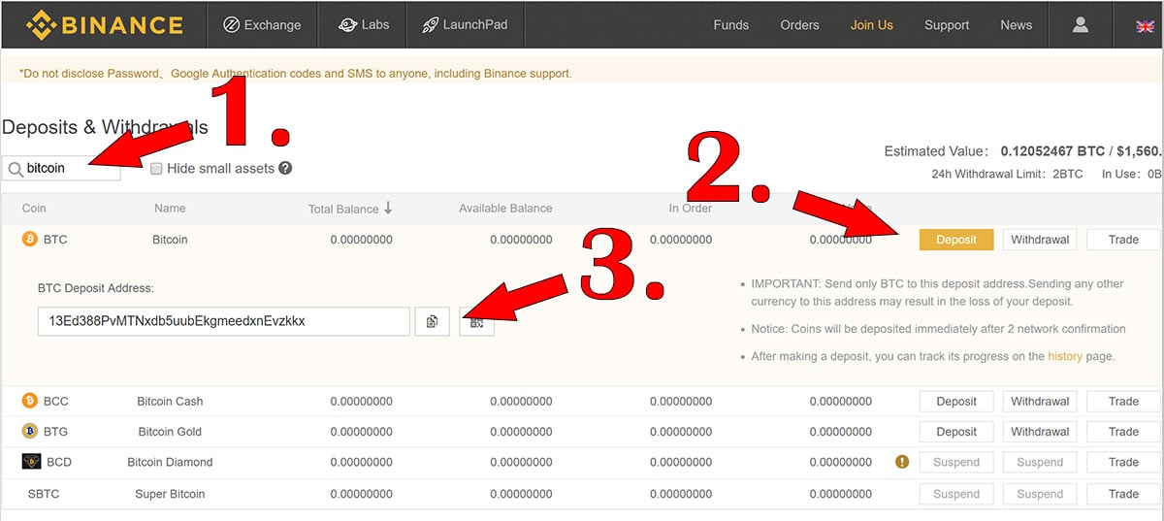The width and height of the screenshot is (1164, 521).
Task: Click the search magnifier icon
Action: pos(16,169)
